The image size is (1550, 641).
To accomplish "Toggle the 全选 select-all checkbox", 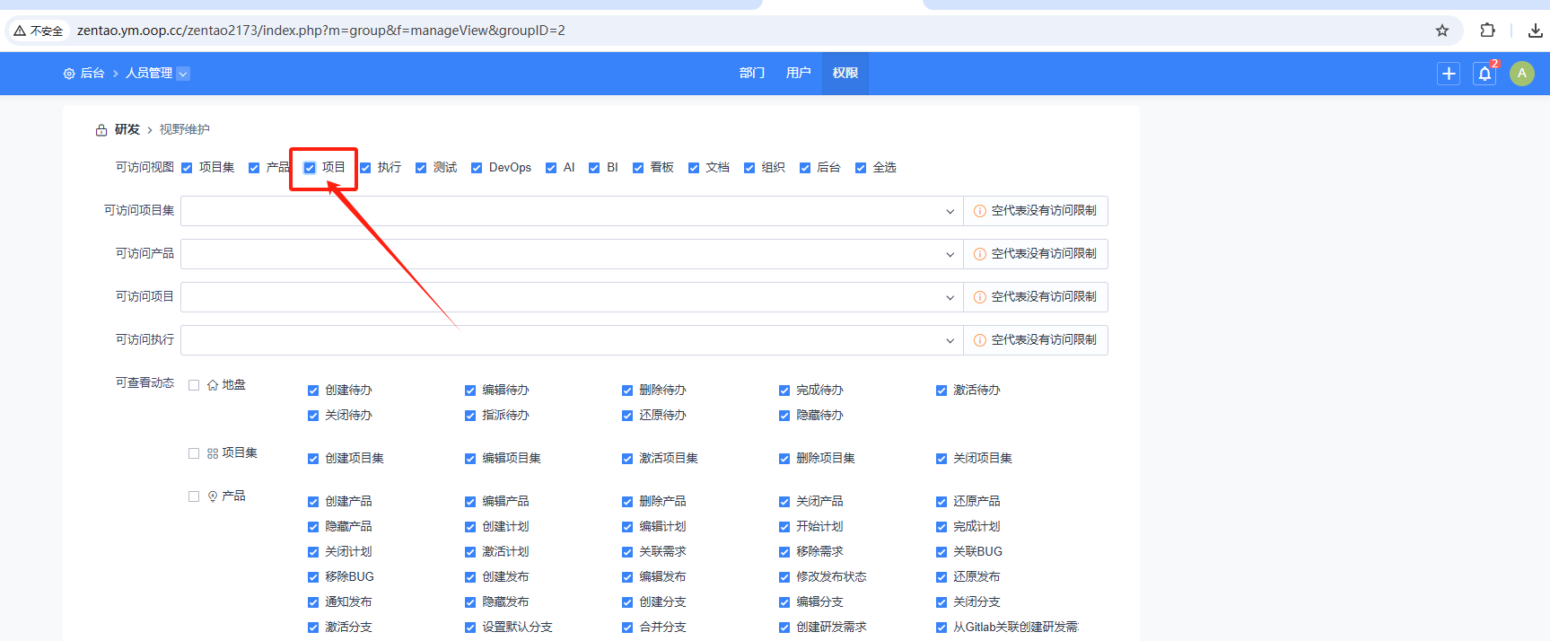I will coord(861,168).
